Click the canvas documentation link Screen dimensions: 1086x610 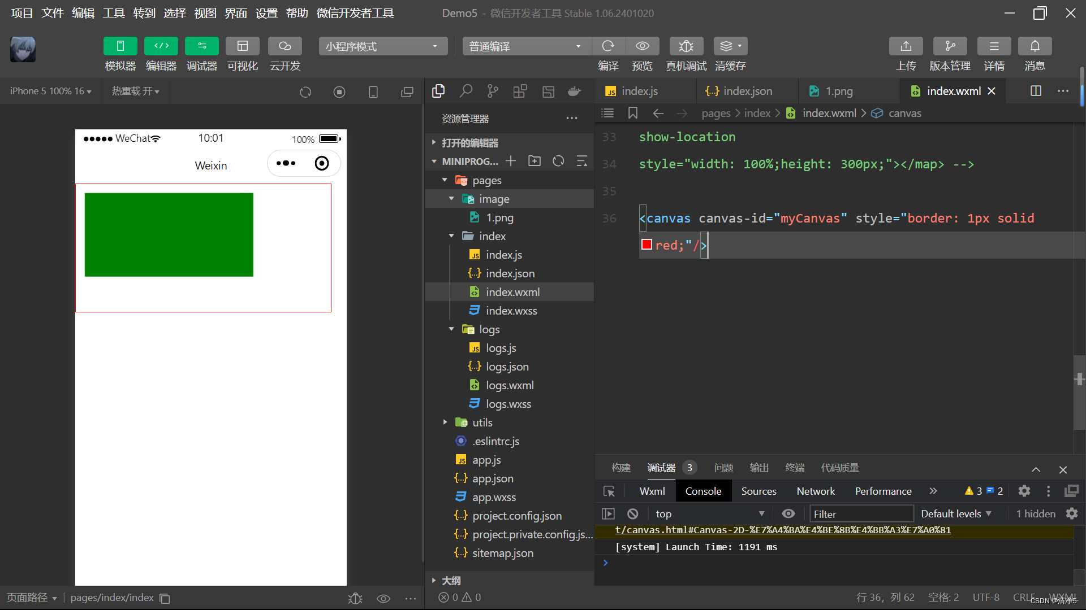point(783,530)
